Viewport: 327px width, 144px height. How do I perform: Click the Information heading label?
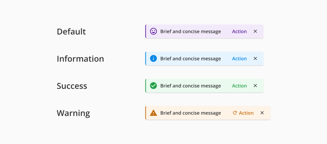(x=80, y=59)
